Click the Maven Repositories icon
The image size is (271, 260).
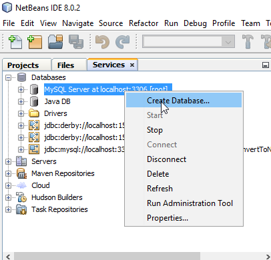click(x=21, y=173)
